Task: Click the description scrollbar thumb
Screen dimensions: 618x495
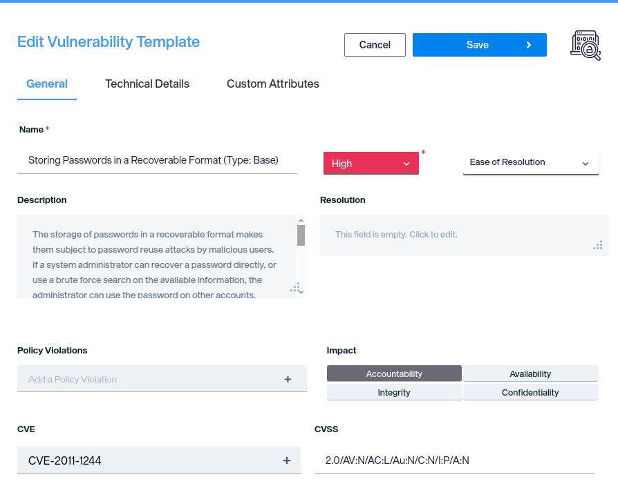Action: click(x=301, y=235)
